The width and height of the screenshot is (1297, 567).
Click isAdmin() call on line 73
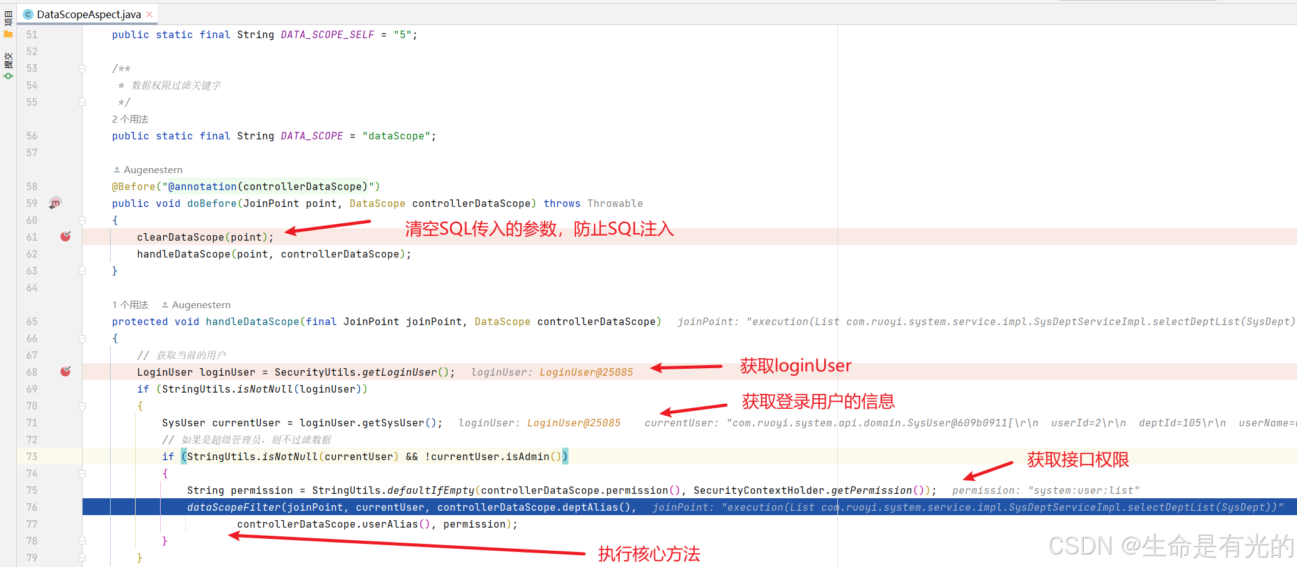click(530, 456)
